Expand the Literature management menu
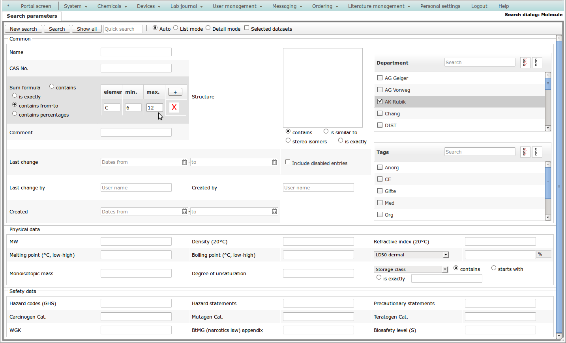Viewport: 566px width, 343px height. click(x=379, y=6)
